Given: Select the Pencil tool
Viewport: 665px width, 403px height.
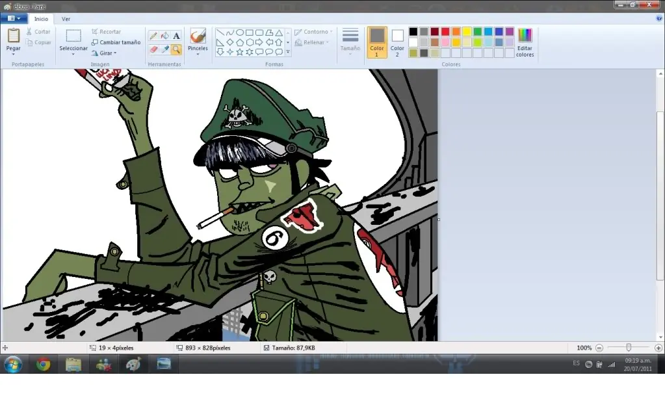Looking at the screenshot, I should tap(153, 36).
